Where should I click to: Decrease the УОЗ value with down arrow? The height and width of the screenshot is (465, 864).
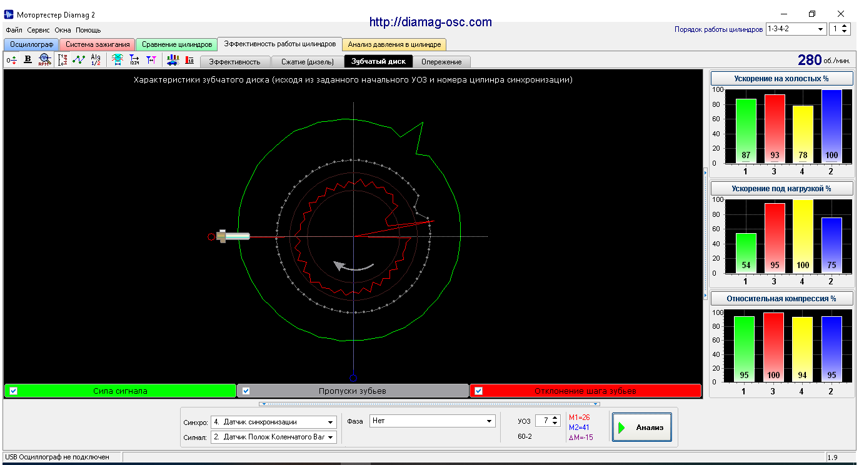click(555, 424)
